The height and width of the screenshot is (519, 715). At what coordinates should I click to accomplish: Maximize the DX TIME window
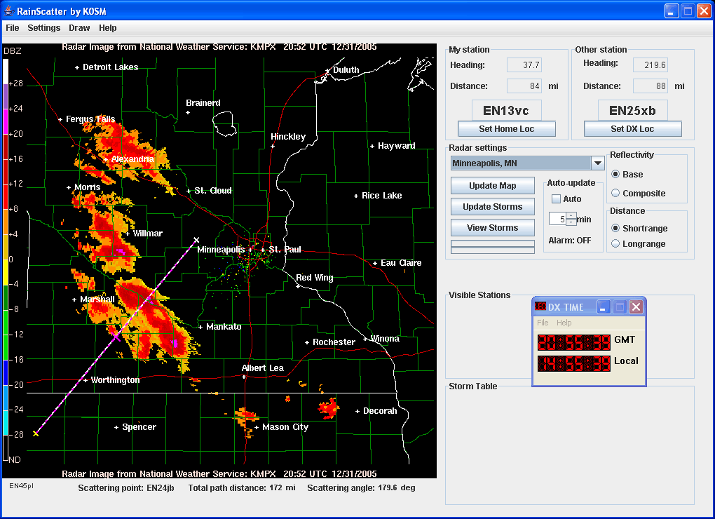click(x=619, y=306)
